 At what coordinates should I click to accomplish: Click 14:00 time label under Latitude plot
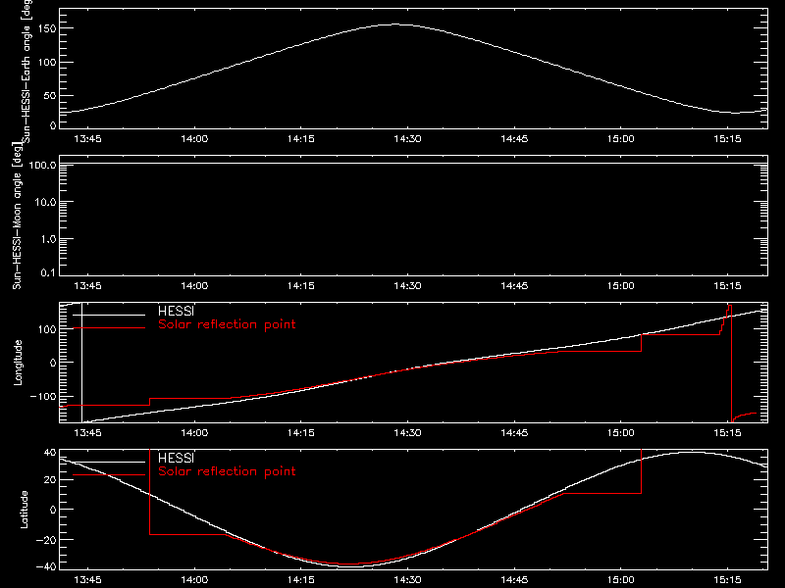[x=194, y=580]
